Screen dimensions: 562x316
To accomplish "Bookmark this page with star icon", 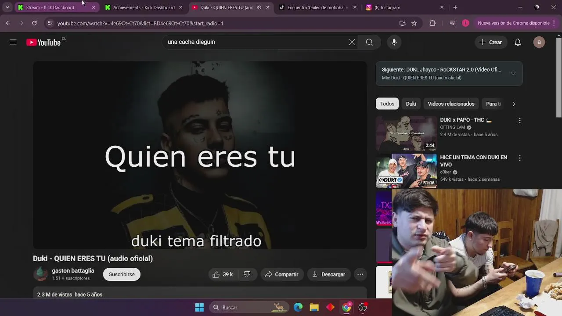I will coord(414,23).
